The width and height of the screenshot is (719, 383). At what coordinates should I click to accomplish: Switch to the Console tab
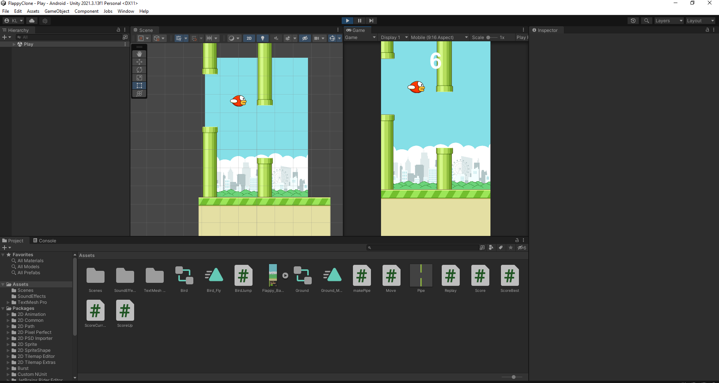tap(45, 240)
